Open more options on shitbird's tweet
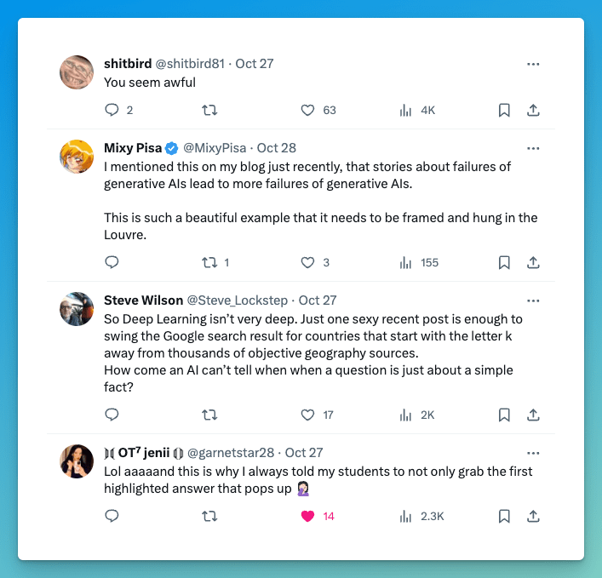Viewport: 602px width, 578px height. pos(533,64)
